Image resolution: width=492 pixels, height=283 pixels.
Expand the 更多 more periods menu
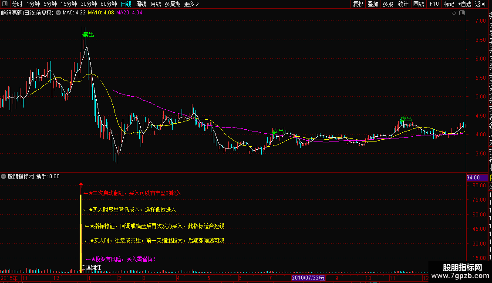point(191,4)
